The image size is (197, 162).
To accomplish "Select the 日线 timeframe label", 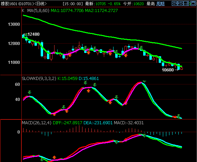I will [40, 4].
